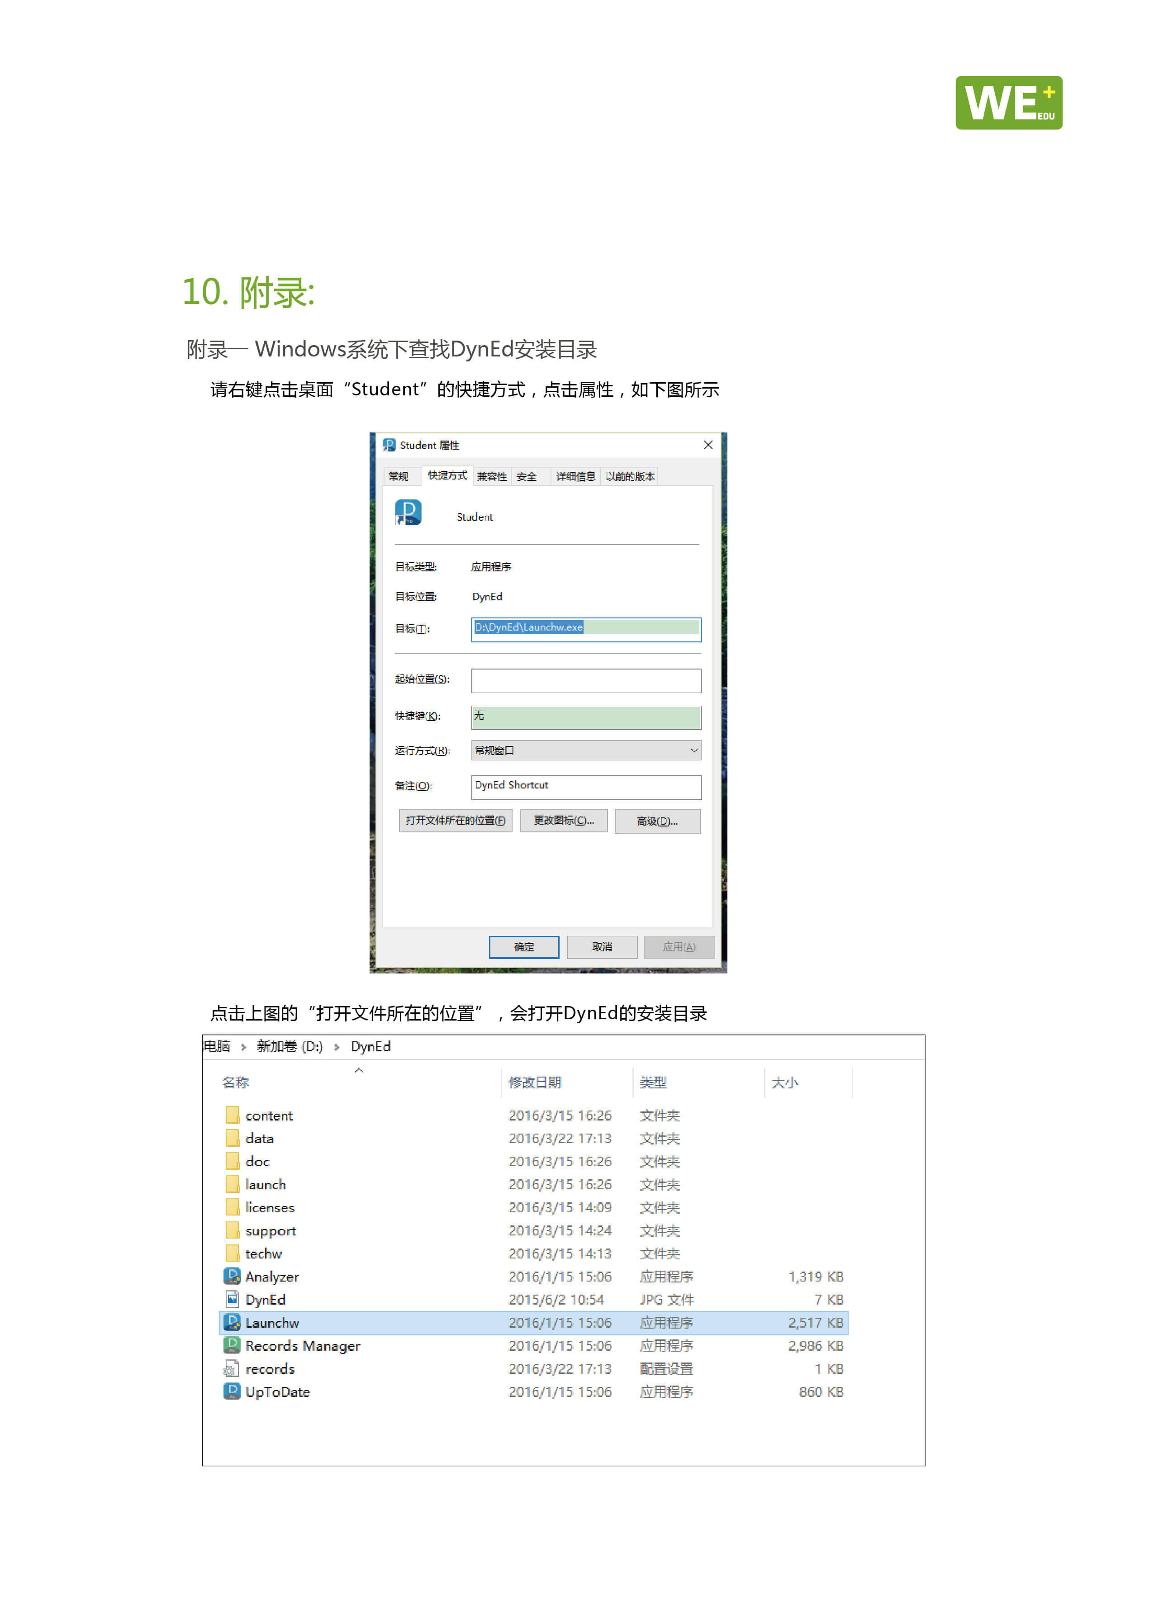
Task: Select the techw folder row
Action: (x=264, y=1253)
